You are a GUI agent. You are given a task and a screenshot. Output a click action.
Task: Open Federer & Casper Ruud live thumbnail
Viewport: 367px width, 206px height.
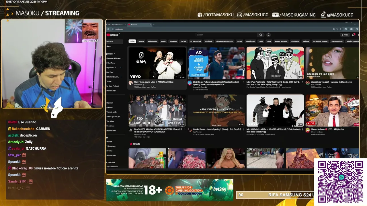[216, 63]
